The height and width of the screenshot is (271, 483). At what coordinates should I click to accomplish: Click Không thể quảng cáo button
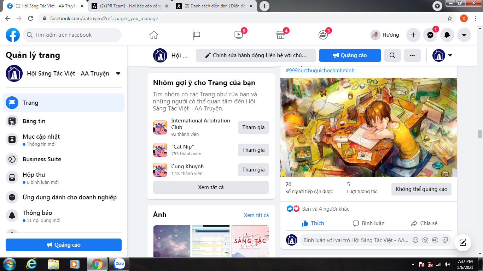point(421,189)
